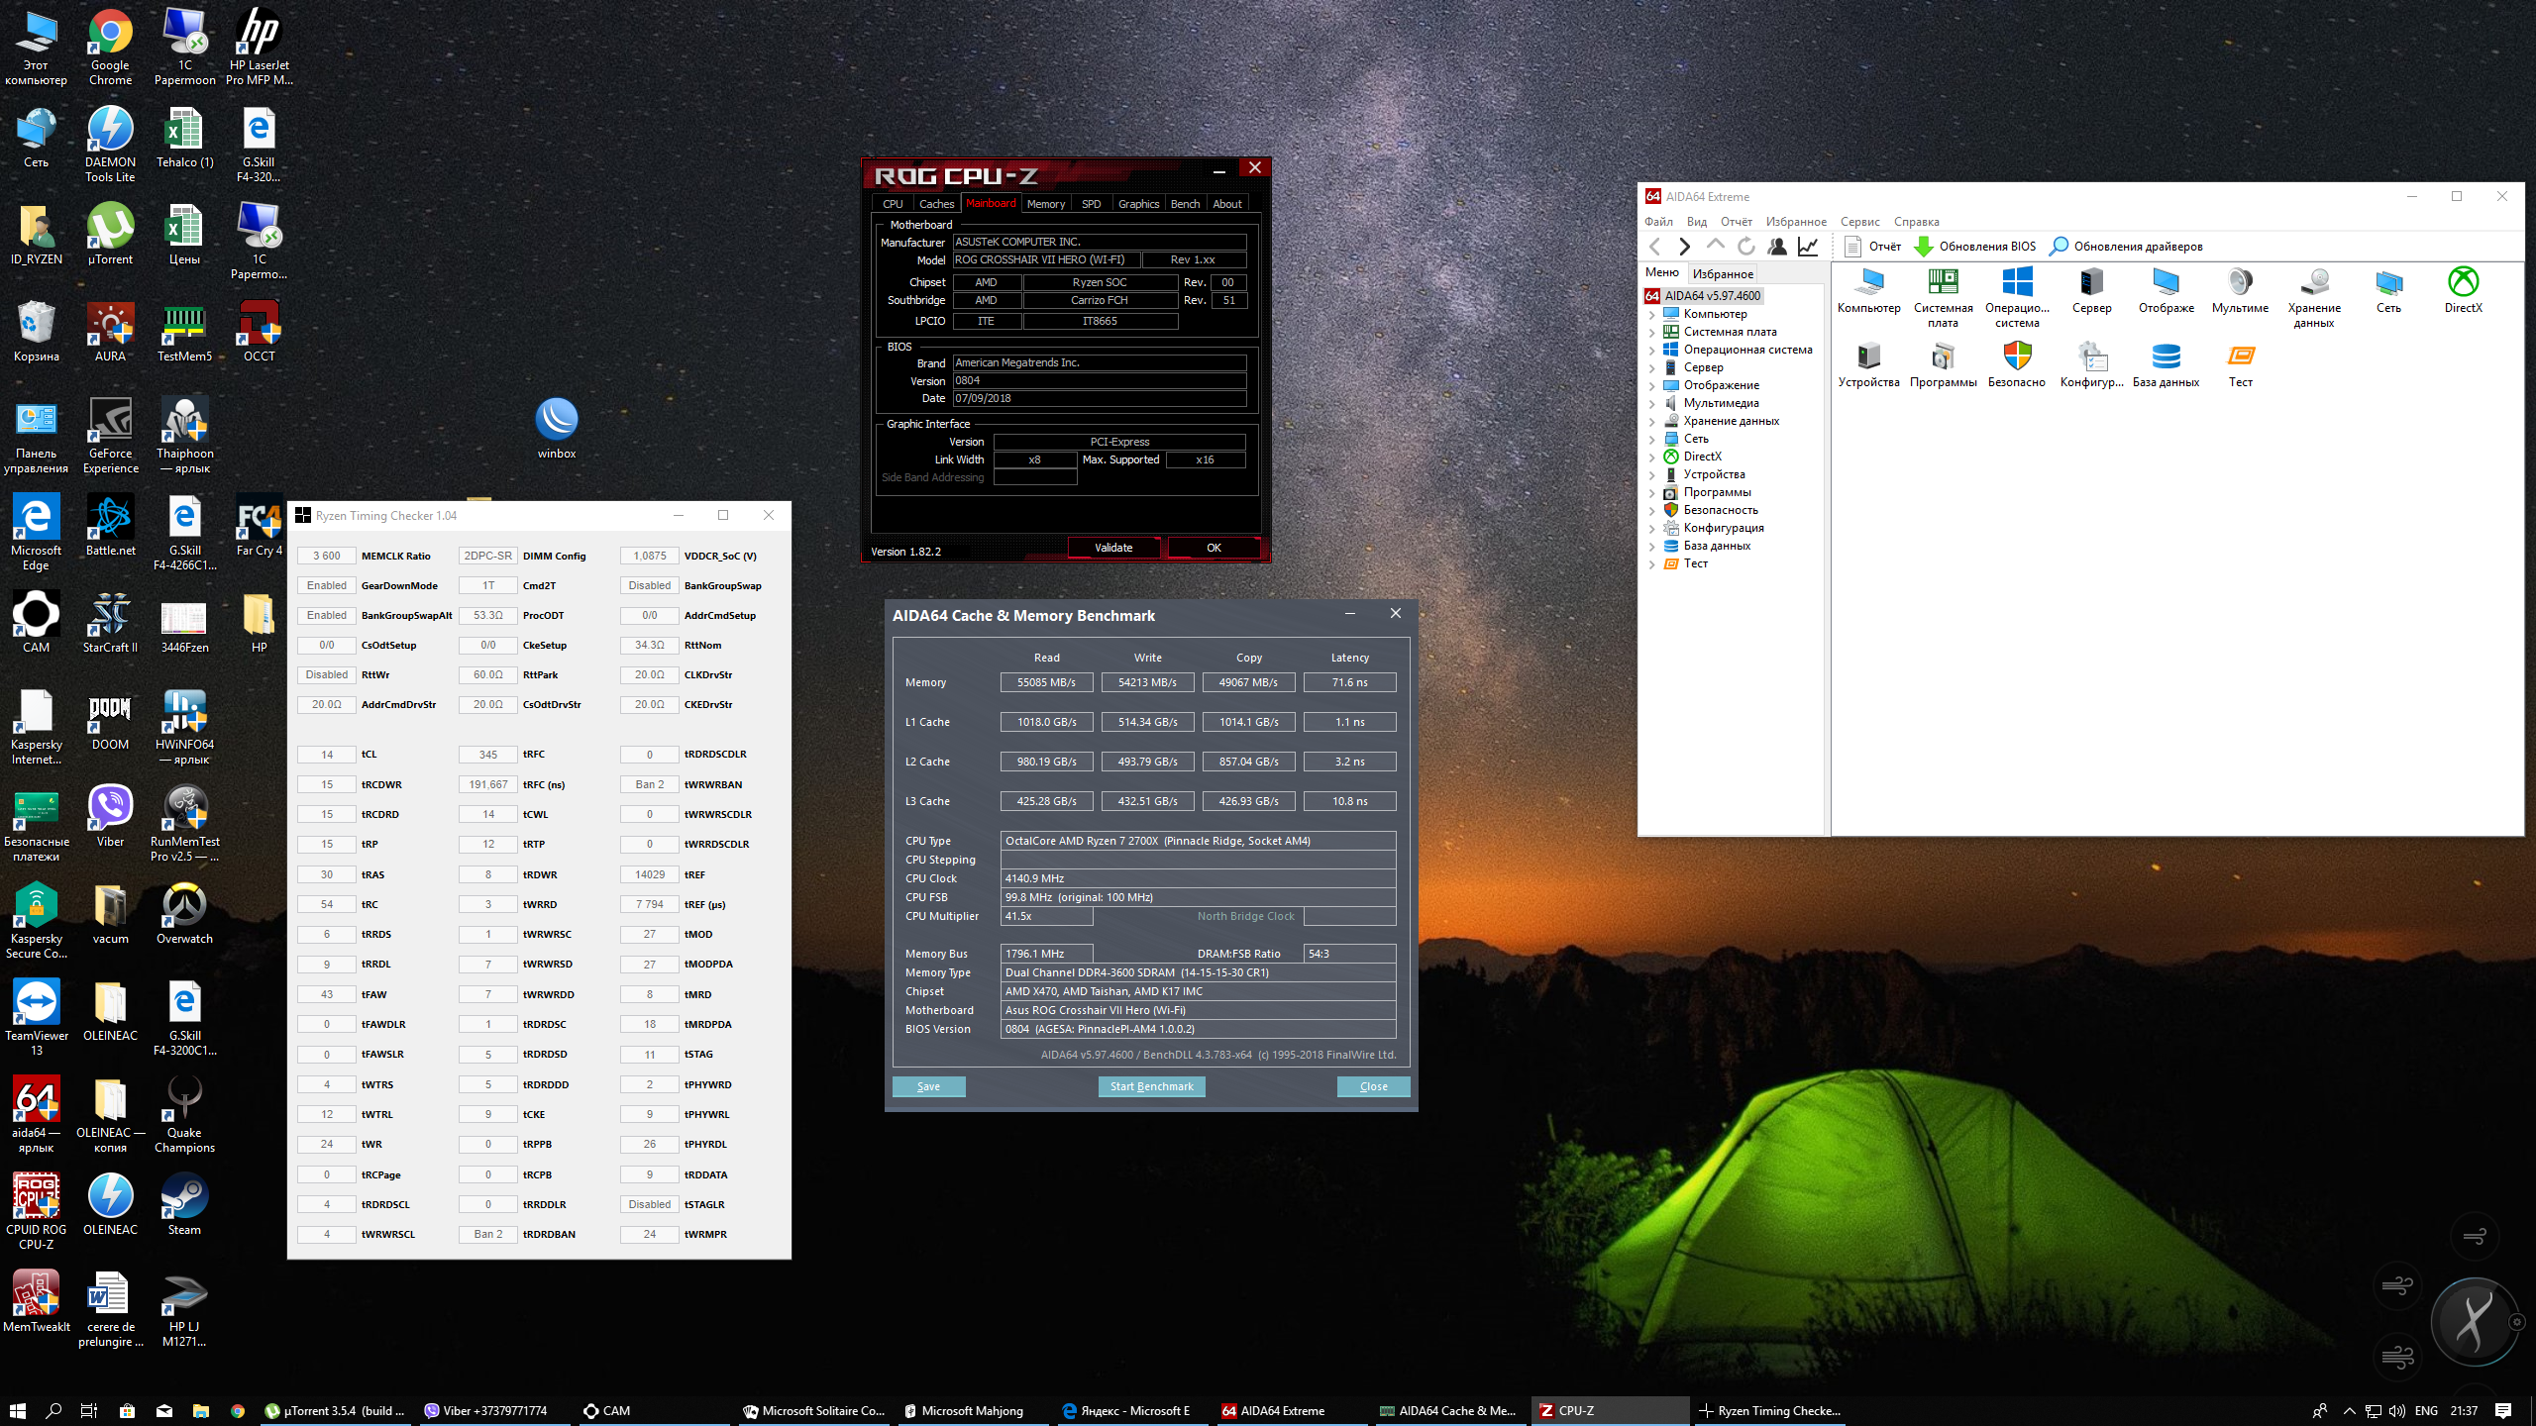Open the Сервис menu in AIDA64
2536x1426 pixels.
(x=1859, y=222)
